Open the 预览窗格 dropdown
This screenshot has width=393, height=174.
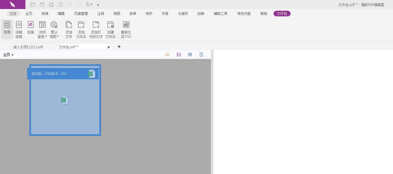(42, 29)
